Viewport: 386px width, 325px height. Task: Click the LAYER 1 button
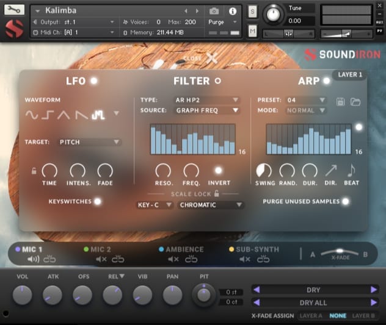(351, 75)
